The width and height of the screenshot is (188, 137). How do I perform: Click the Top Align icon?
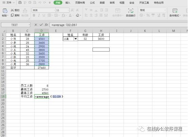tap(86, 10)
